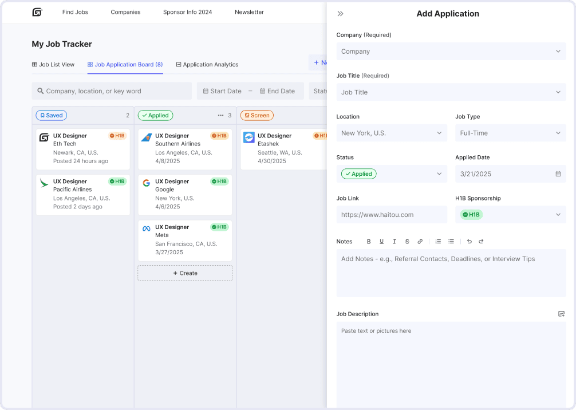
Task: Open the Status dropdown showing Applied
Action: [x=392, y=174]
